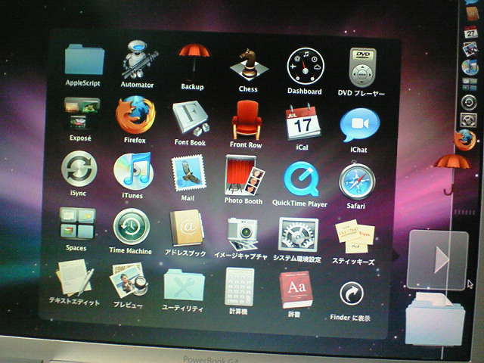
Task: Open the Backup umbrella app in the grid
Action: point(194,60)
